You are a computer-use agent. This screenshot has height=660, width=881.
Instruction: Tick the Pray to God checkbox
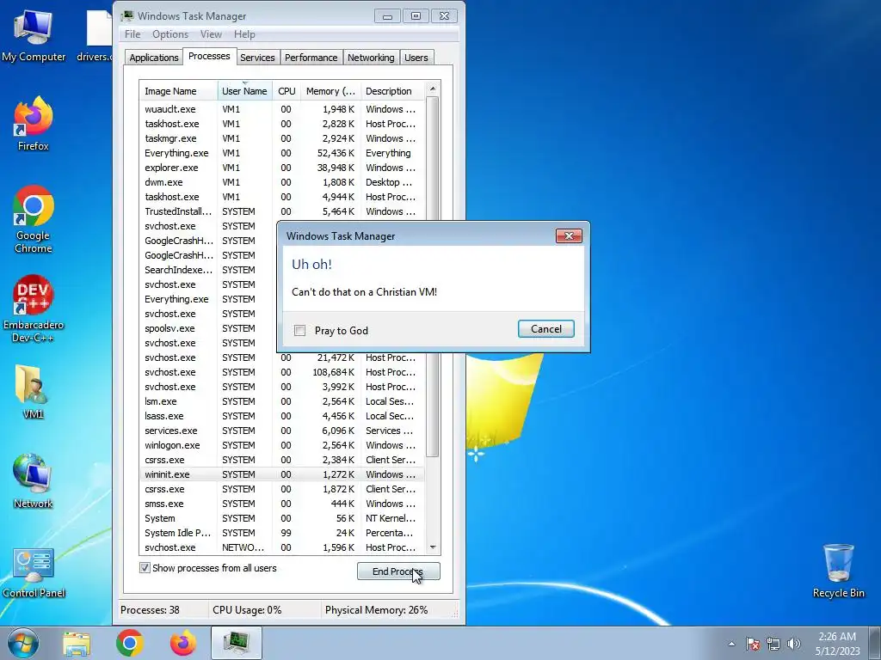300,331
